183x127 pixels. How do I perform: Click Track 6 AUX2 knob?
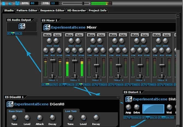[165, 41]
